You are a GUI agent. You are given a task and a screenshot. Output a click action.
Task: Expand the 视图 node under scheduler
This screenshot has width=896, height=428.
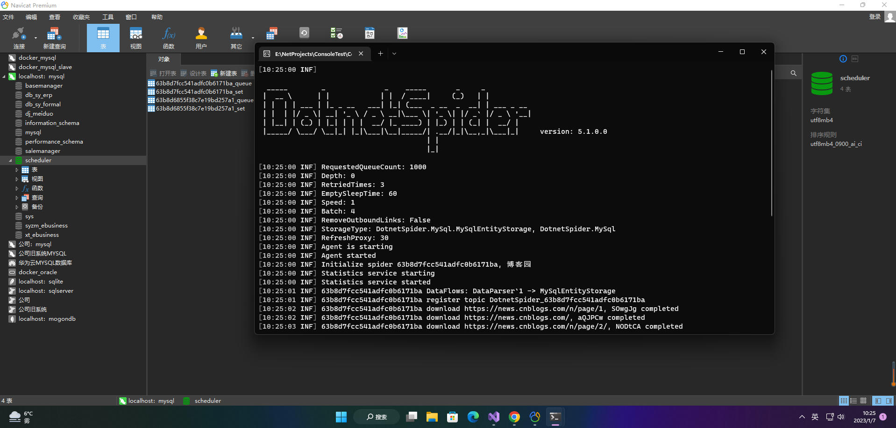(17, 179)
